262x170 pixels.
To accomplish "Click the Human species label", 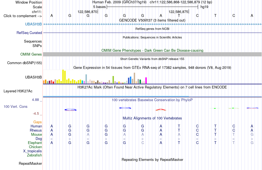I will [x=36, y=126].
